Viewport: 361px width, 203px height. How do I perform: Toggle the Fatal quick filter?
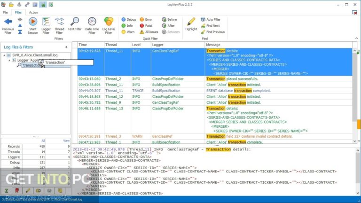146,26
